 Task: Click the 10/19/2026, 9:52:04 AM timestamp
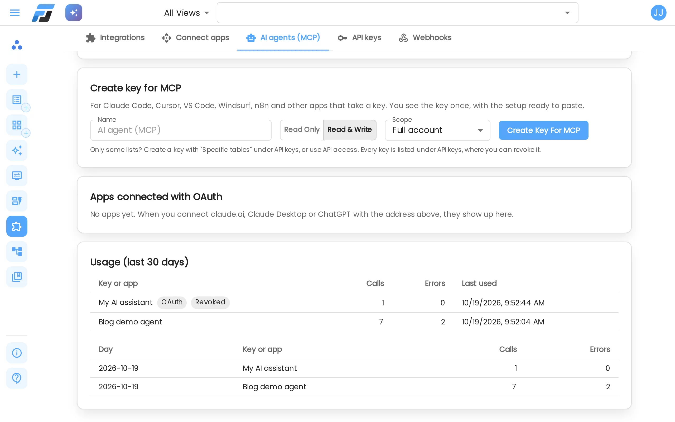(503, 322)
